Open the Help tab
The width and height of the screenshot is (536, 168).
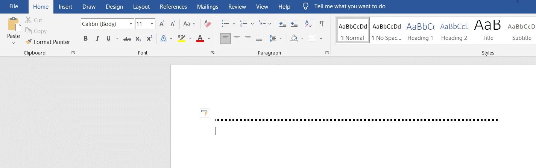[284, 6]
